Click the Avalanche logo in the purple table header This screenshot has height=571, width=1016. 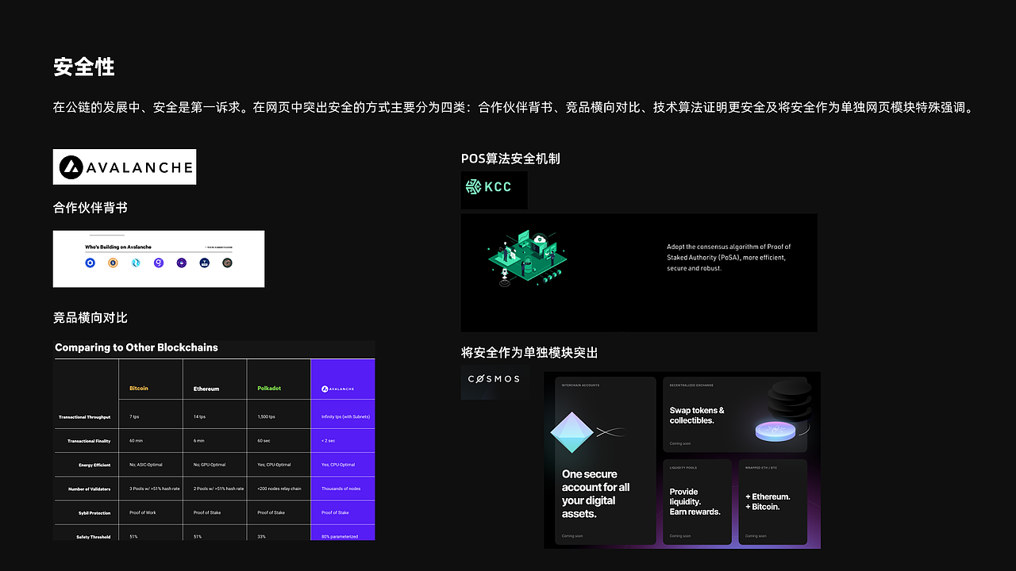[x=337, y=389]
